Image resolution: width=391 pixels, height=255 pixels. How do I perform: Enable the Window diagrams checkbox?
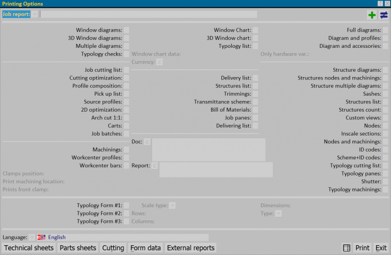coord(127,30)
